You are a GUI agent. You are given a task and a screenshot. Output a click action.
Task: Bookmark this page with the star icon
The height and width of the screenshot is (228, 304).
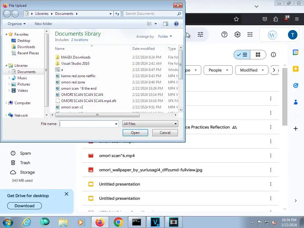tap(236, 19)
